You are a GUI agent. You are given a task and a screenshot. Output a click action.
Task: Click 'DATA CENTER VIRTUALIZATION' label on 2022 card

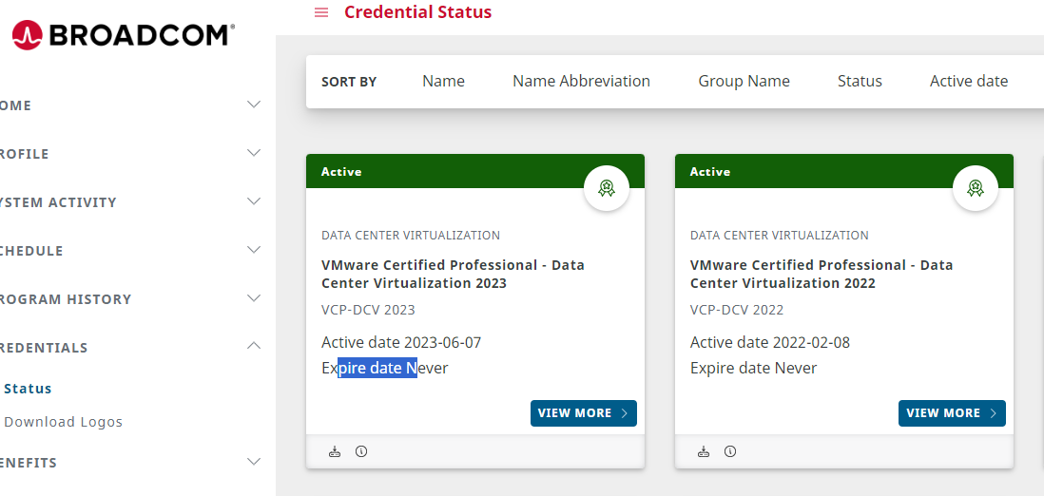(x=780, y=236)
